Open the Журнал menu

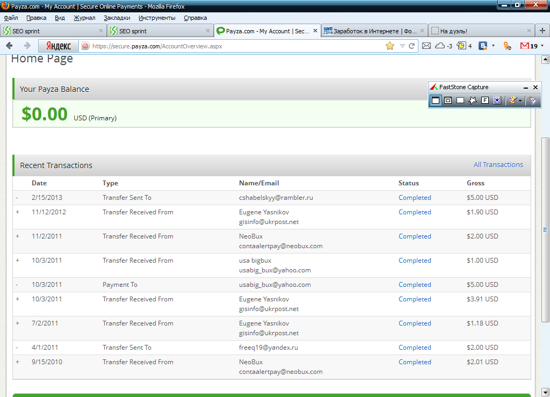[84, 18]
